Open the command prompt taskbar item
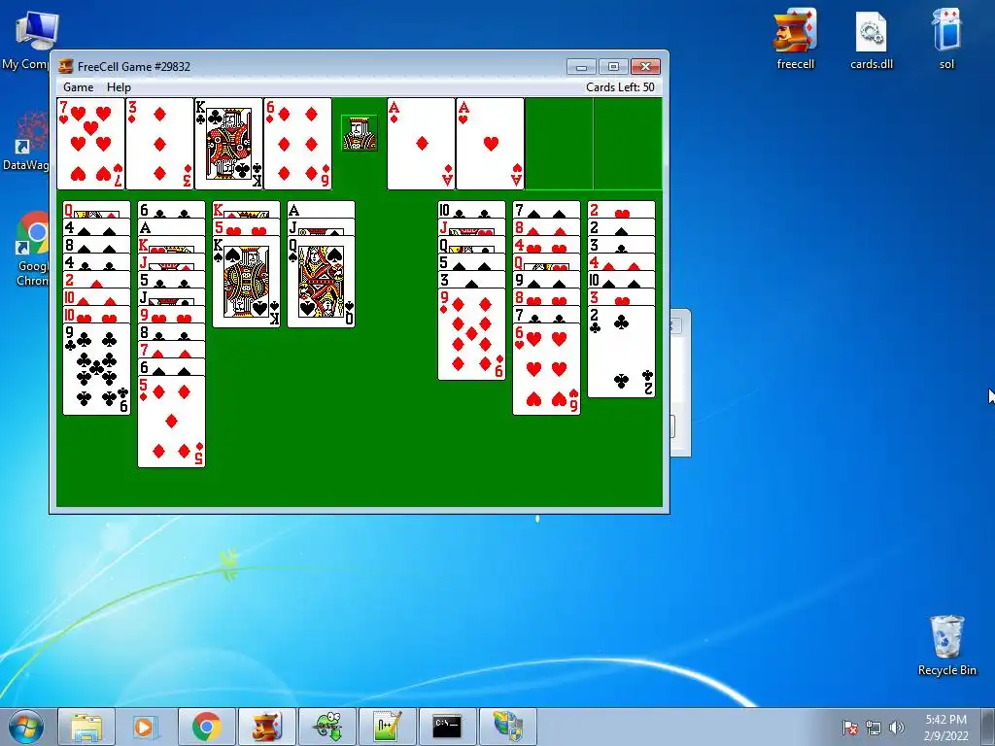The width and height of the screenshot is (995, 746). pyautogui.click(x=447, y=727)
